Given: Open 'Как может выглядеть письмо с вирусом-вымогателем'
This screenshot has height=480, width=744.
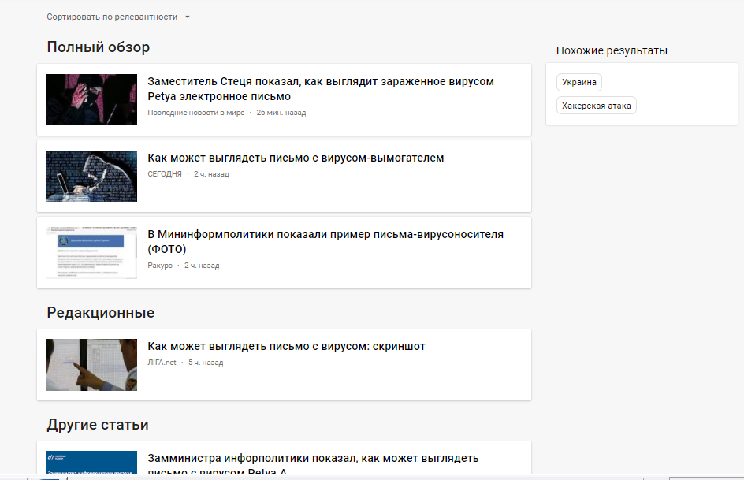Looking at the screenshot, I should click(x=296, y=158).
